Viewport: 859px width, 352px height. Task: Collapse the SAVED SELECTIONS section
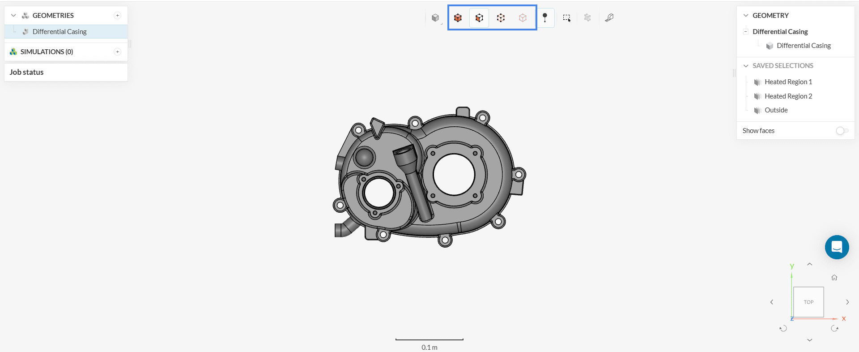click(746, 66)
